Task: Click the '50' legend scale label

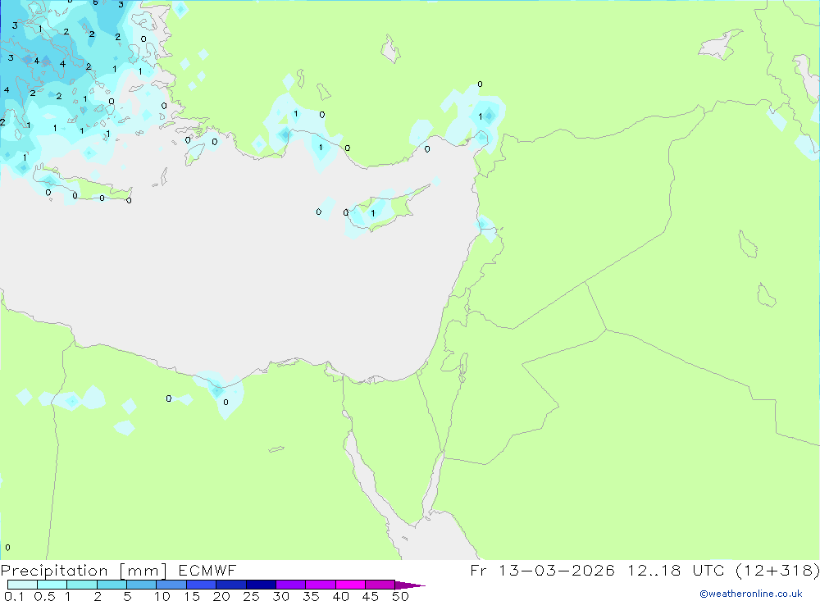Action: tap(400, 596)
